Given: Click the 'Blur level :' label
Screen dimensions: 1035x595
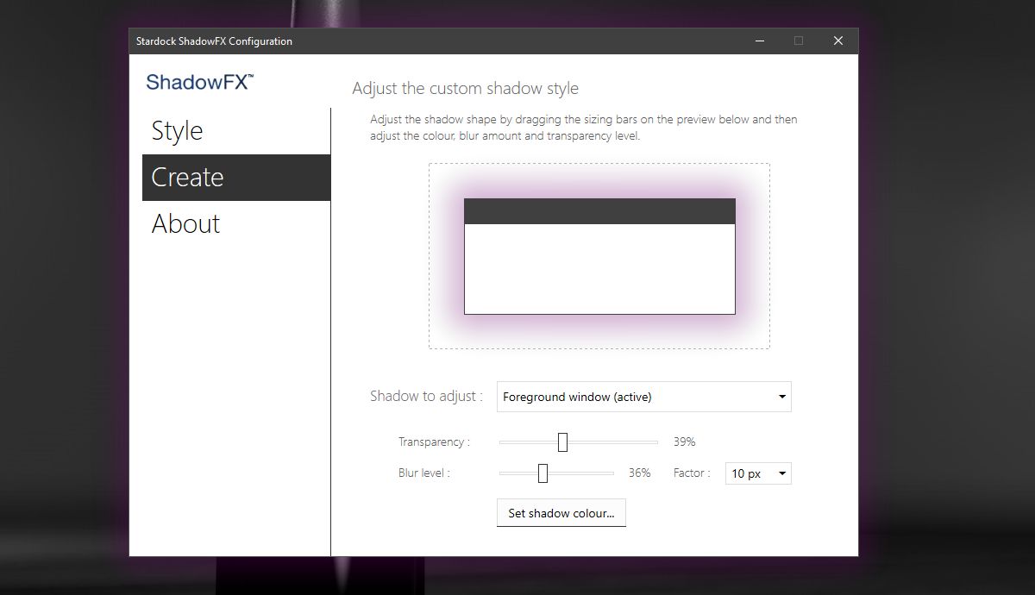Looking at the screenshot, I should point(423,473).
